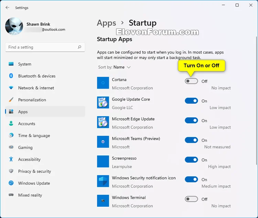Select System in the sidebar
The image size is (258, 218).
45,64
